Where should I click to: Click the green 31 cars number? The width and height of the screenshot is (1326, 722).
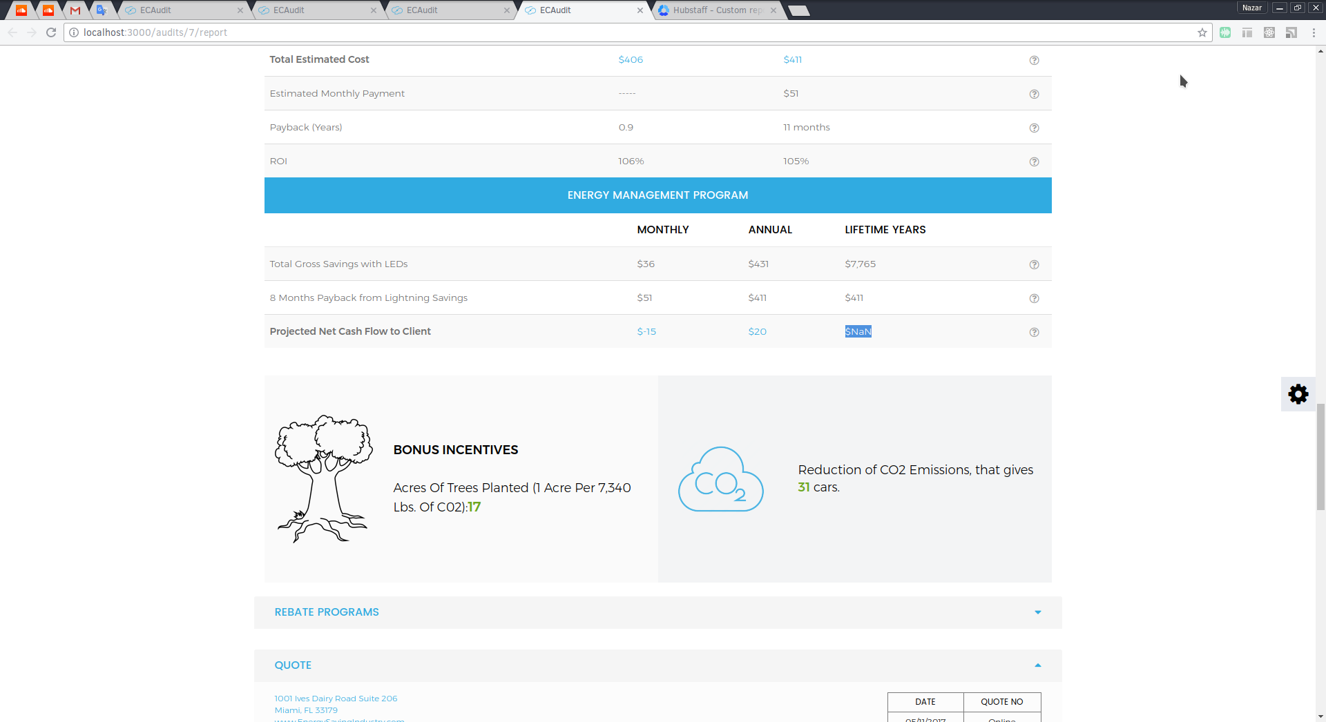[x=804, y=487]
